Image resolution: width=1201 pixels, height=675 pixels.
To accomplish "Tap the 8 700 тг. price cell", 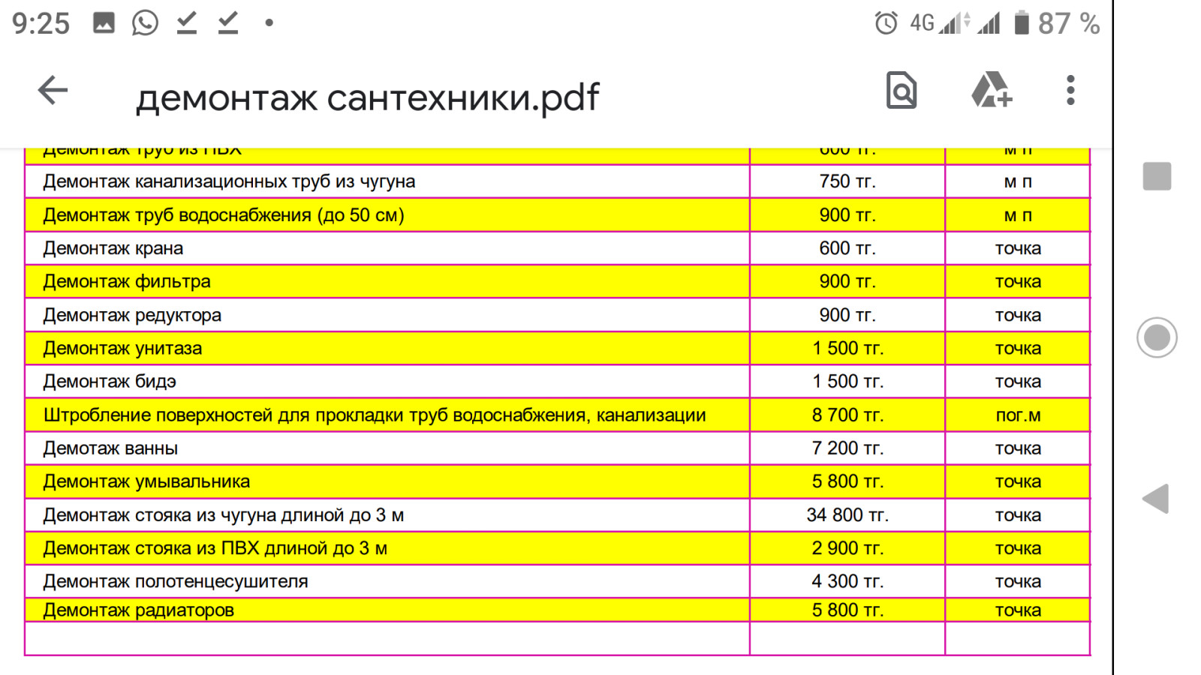I will point(847,415).
